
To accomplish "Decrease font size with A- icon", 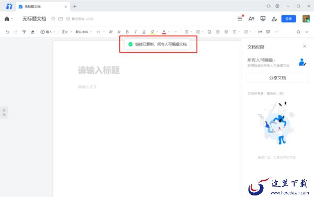I will tap(119, 32).
